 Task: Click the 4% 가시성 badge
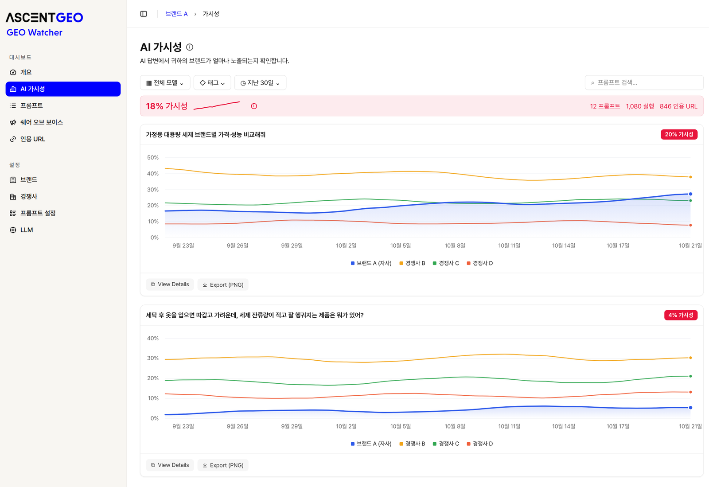(x=681, y=315)
